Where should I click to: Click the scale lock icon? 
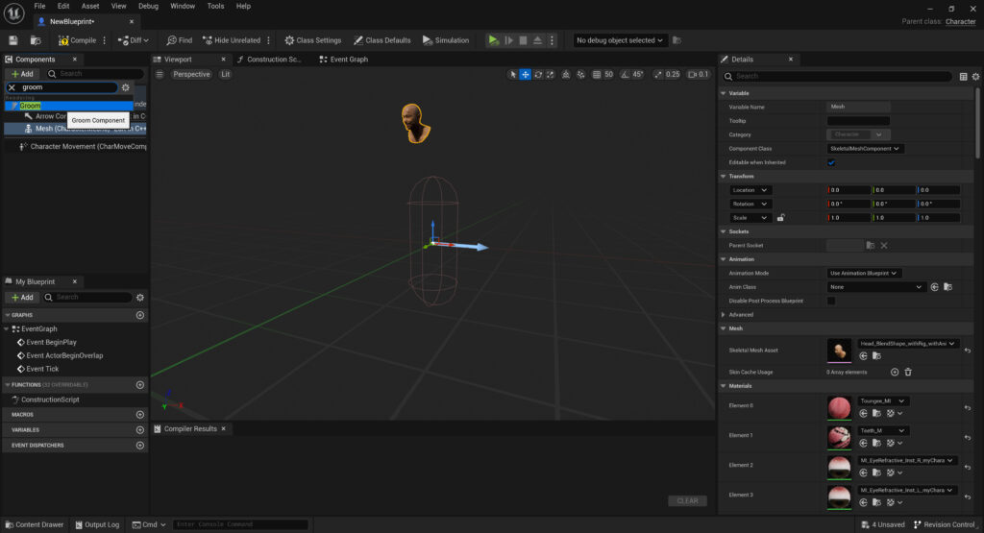[x=780, y=218]
